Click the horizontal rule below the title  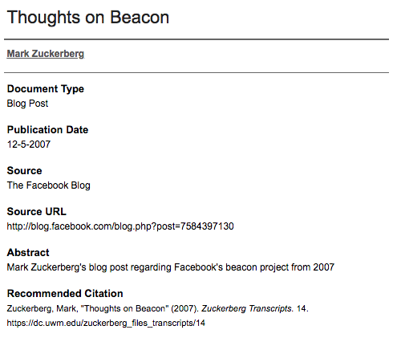[x=196, y=39]
